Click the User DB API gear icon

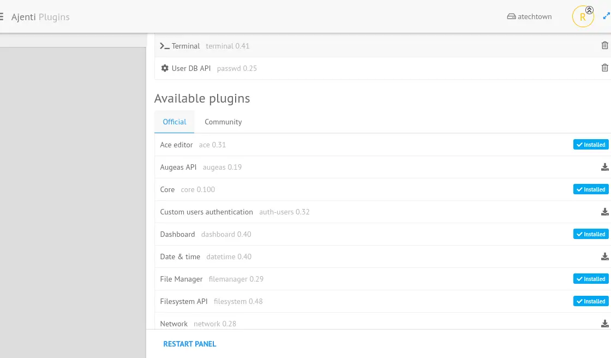click(165, 68)
